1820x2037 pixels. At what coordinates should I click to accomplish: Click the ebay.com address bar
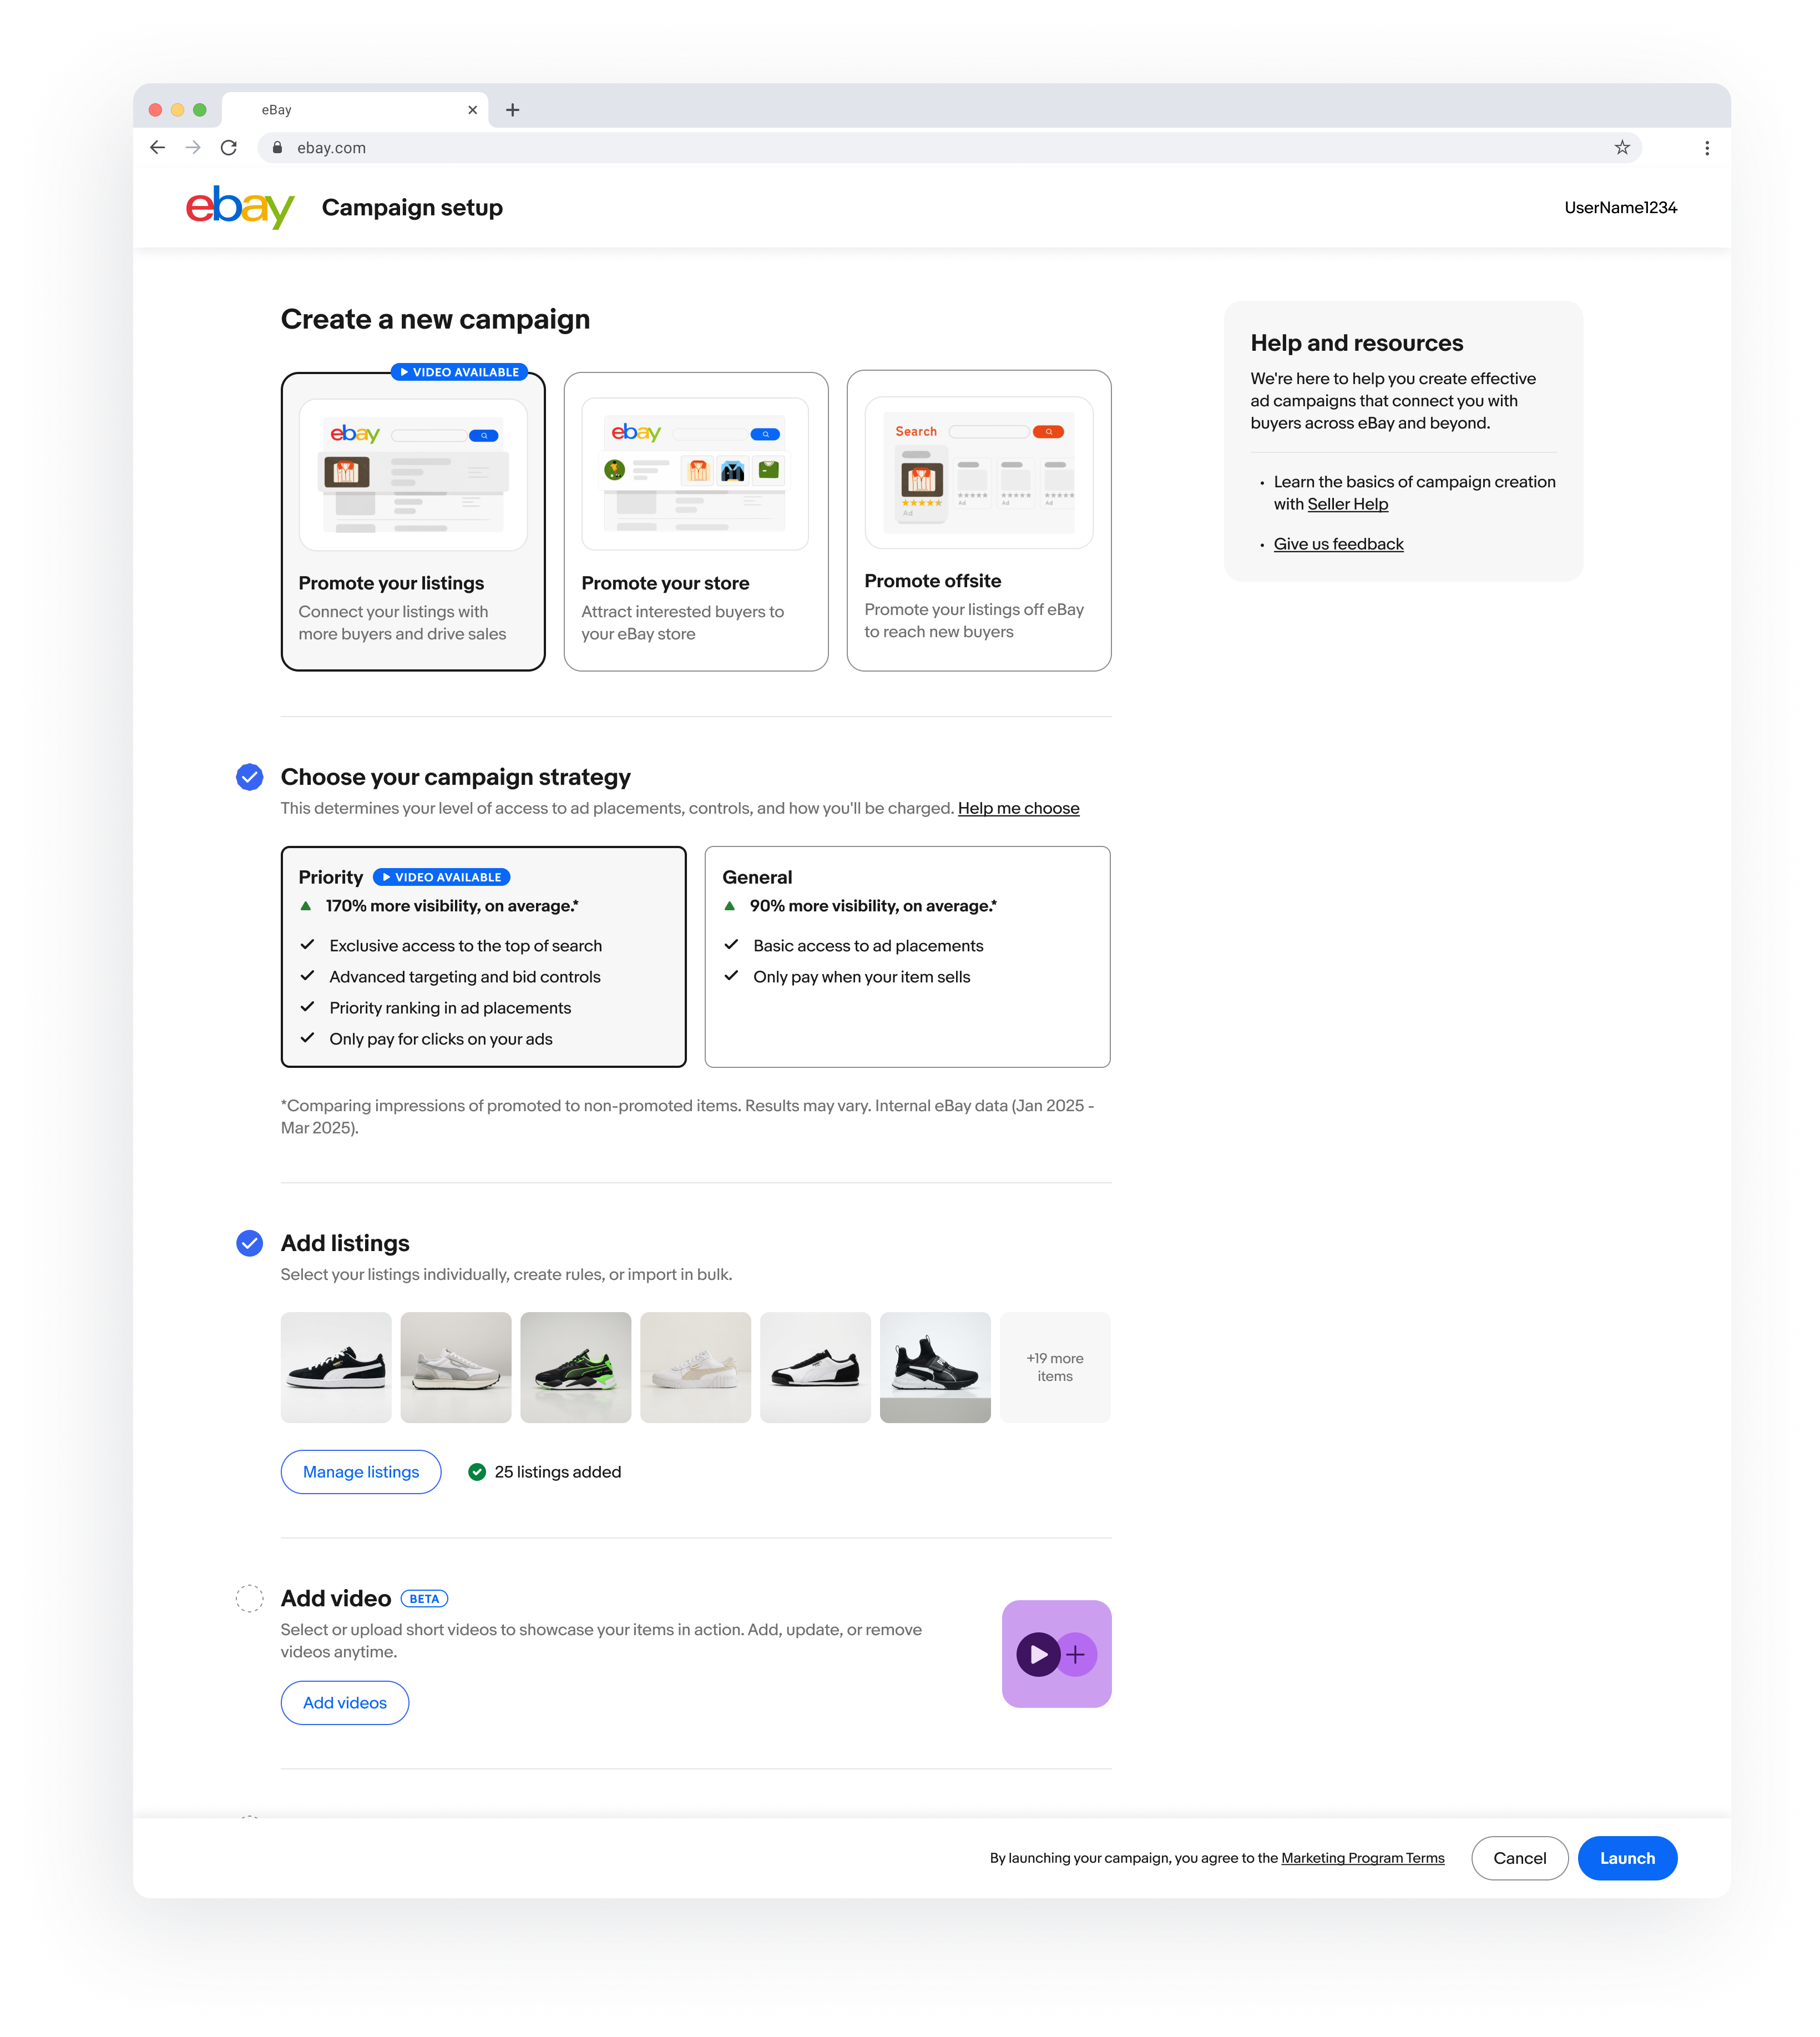pyautogui.click(x=950, y=148)
